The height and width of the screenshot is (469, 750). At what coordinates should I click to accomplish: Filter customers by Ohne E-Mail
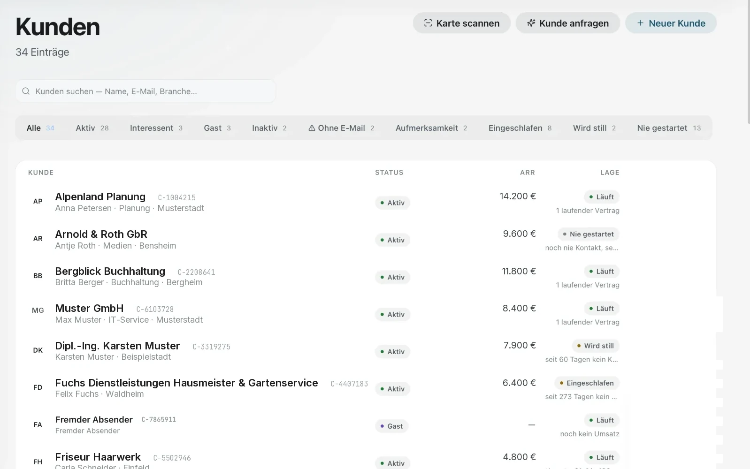click(x=341, y=128)
